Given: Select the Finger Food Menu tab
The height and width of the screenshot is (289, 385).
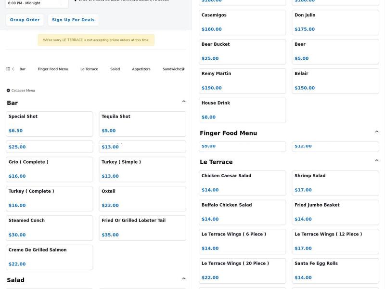Looking at the screenshot, I should click(53, 69).
